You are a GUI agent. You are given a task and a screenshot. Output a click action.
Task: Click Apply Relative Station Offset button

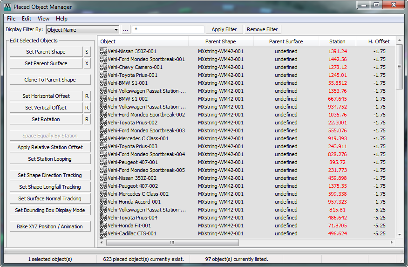pyautogui.click(x=50, y=147)
